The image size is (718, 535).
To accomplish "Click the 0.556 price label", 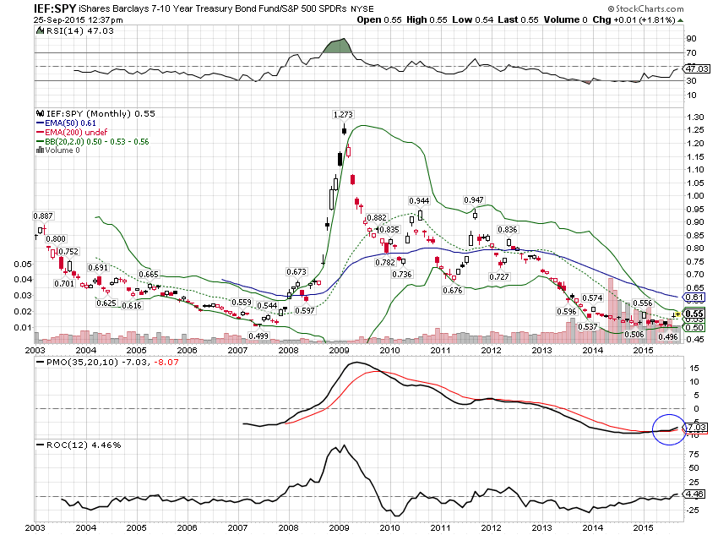I will [x=643, y=303].
